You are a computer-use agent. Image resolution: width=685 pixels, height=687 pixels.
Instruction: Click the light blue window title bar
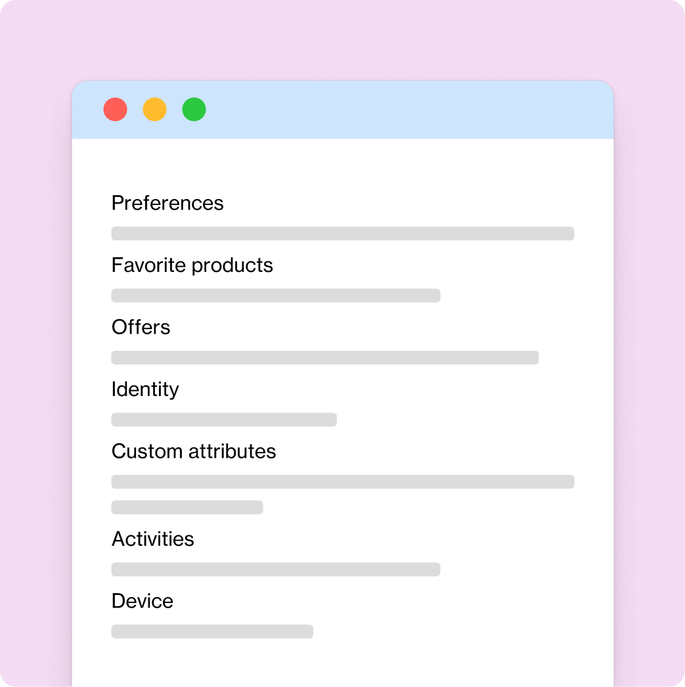[x=343, y=110]
